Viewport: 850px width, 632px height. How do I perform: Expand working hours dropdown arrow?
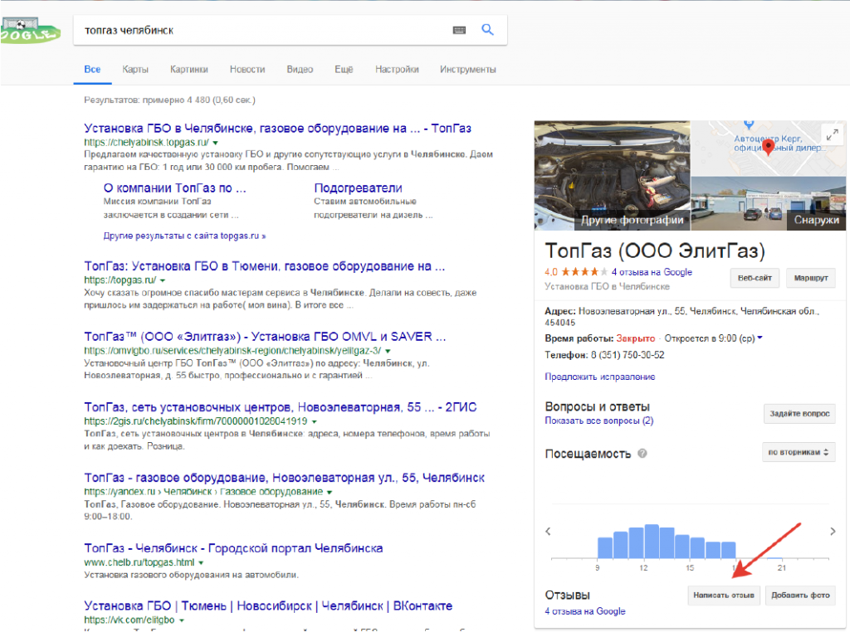pyautogui.click(x=760, y=338)
